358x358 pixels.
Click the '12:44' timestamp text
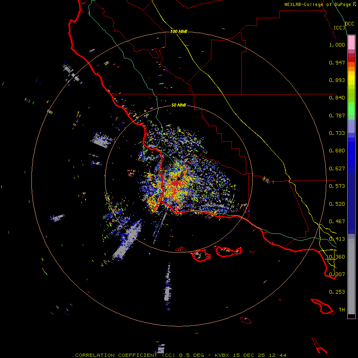278,355
